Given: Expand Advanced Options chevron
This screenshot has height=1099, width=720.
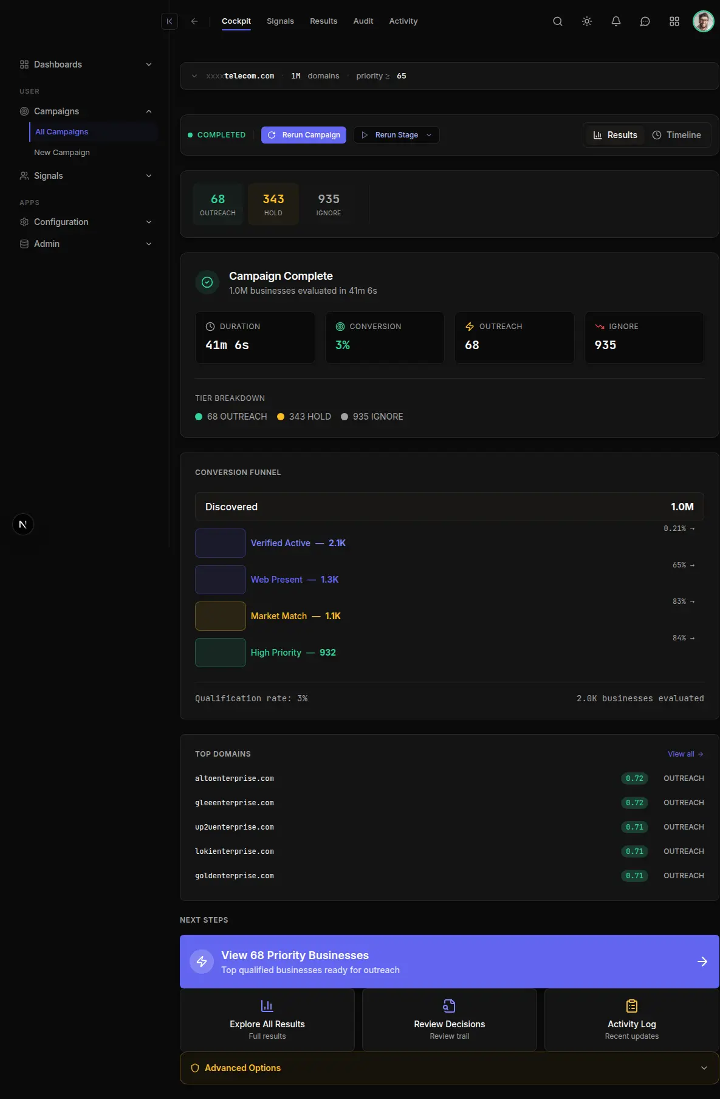Looking at the screenshot, I should point(704,1068).
